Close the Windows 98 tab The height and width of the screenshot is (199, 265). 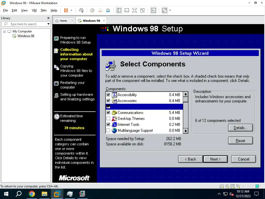[x=104, y=21]
